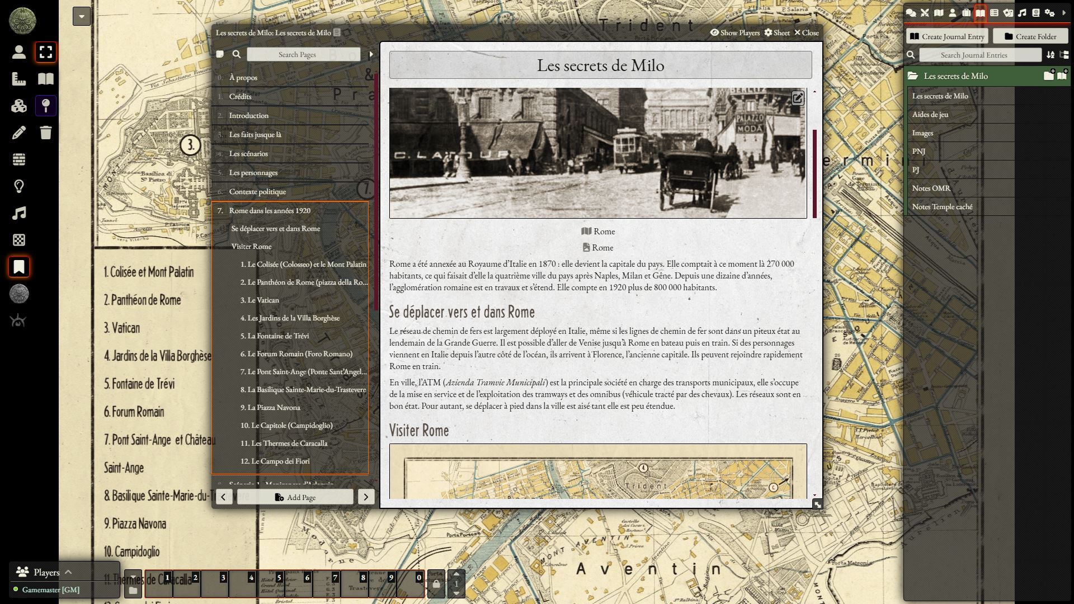The image size is (1074, 604).
Task: Open the Combat Encounters crossed-swords tab
Action: click(925, 13)
